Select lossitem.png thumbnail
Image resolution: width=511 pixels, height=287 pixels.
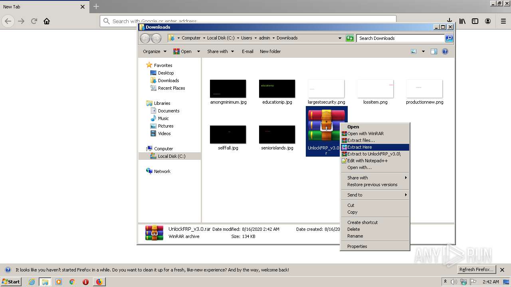click(375, 88)
